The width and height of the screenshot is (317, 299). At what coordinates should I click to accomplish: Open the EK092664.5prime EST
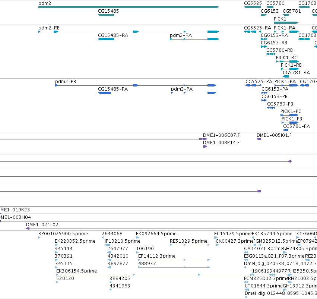click(137, 237)
